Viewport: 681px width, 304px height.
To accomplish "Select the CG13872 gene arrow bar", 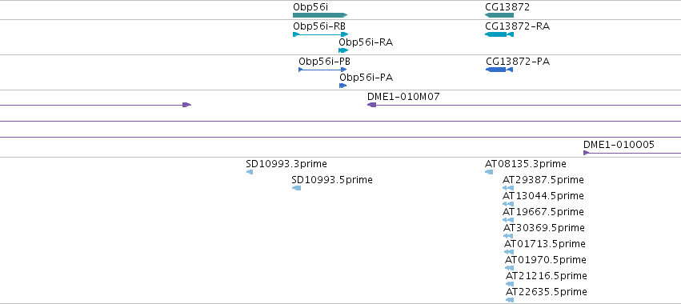I will pyautogui.click(x=499, y=15).
